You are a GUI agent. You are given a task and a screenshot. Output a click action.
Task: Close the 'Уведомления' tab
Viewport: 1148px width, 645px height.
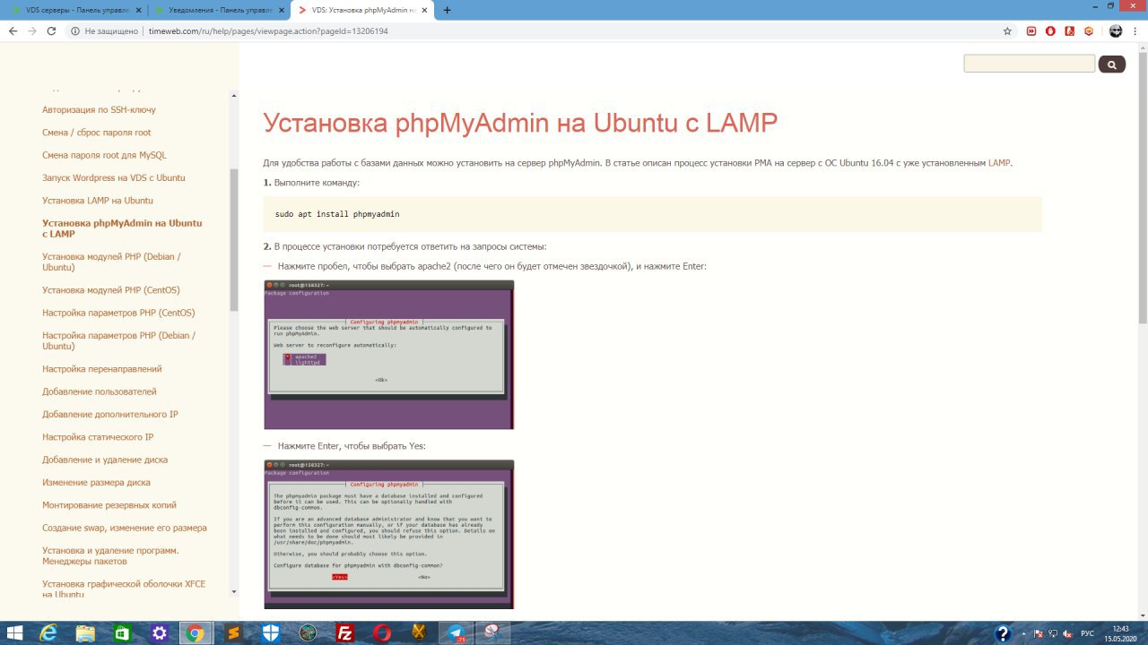tap(283, 10)
